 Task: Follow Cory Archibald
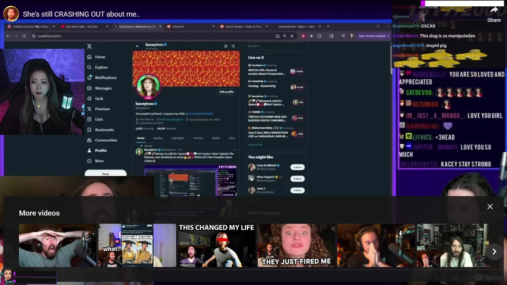297,167
